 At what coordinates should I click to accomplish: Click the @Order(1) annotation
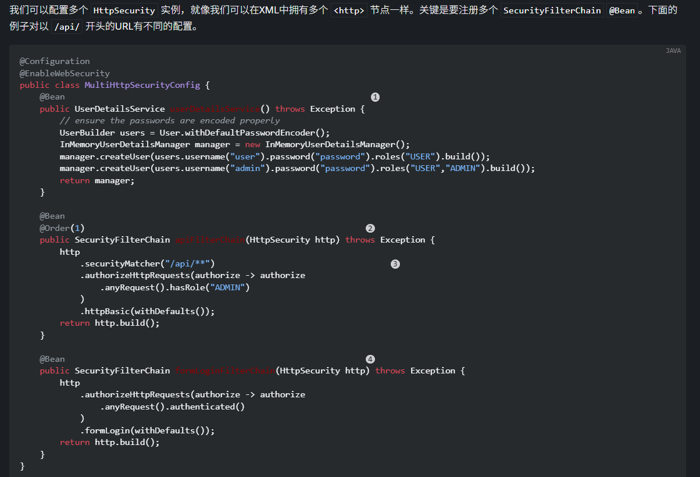pyautogui.click(x=62, y=228)
